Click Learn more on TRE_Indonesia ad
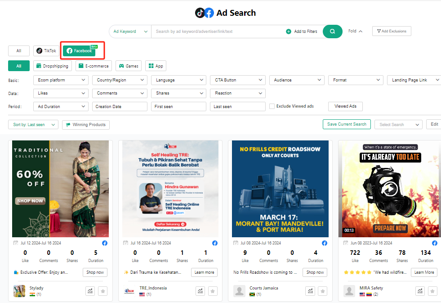This screenshot has height=303, width=441. click(204, 272)
